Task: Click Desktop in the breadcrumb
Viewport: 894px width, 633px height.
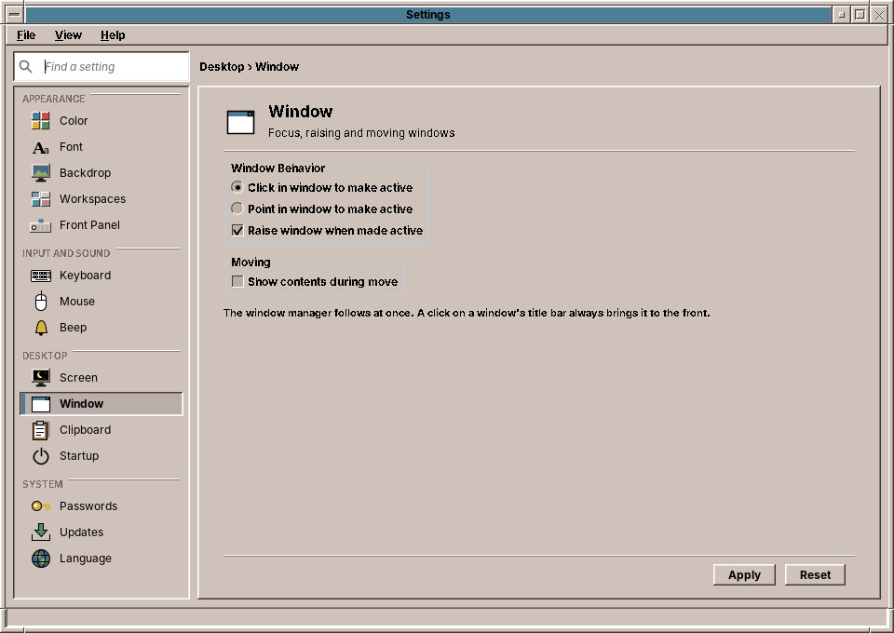Action: point(222,67)
